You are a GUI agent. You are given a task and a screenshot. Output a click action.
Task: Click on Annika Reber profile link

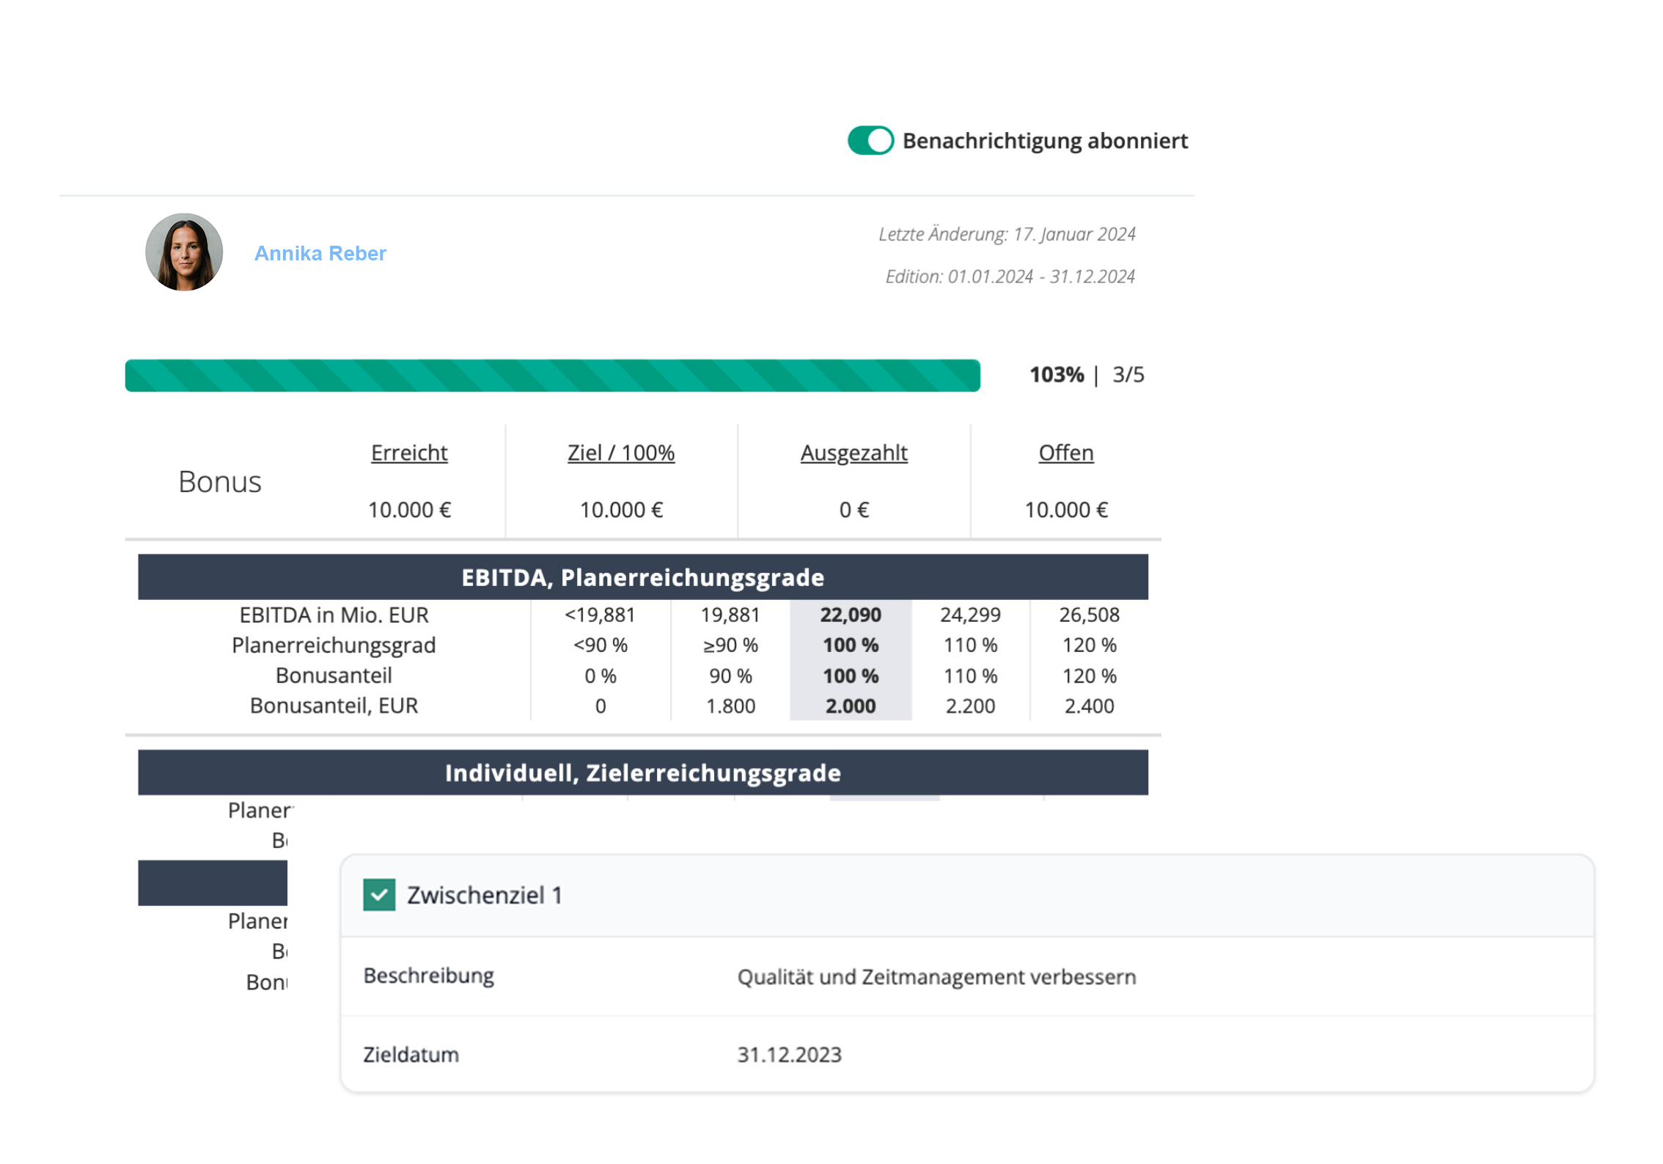[x=318, y=253]
